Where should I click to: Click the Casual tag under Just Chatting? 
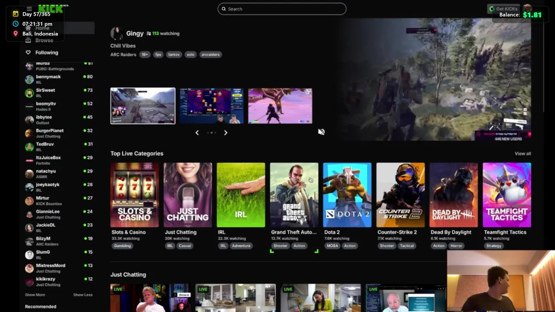(185, 246)
